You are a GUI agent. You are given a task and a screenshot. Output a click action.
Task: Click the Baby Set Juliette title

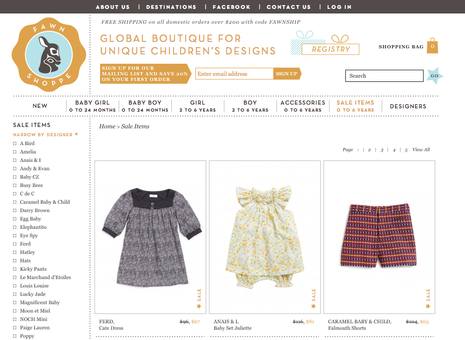(x=233, y=328)
